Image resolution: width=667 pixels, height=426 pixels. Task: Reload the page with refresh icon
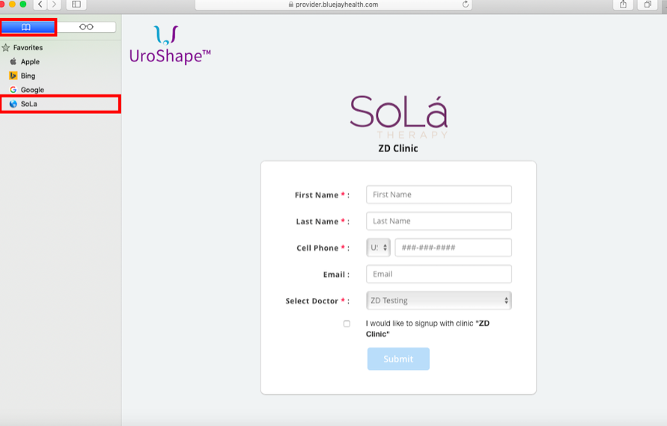pyautogui.click(x=466, y=4)
